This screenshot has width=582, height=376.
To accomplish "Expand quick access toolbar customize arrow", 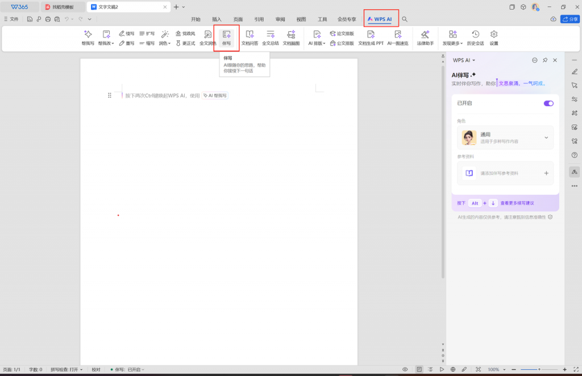I will point(89,19).
